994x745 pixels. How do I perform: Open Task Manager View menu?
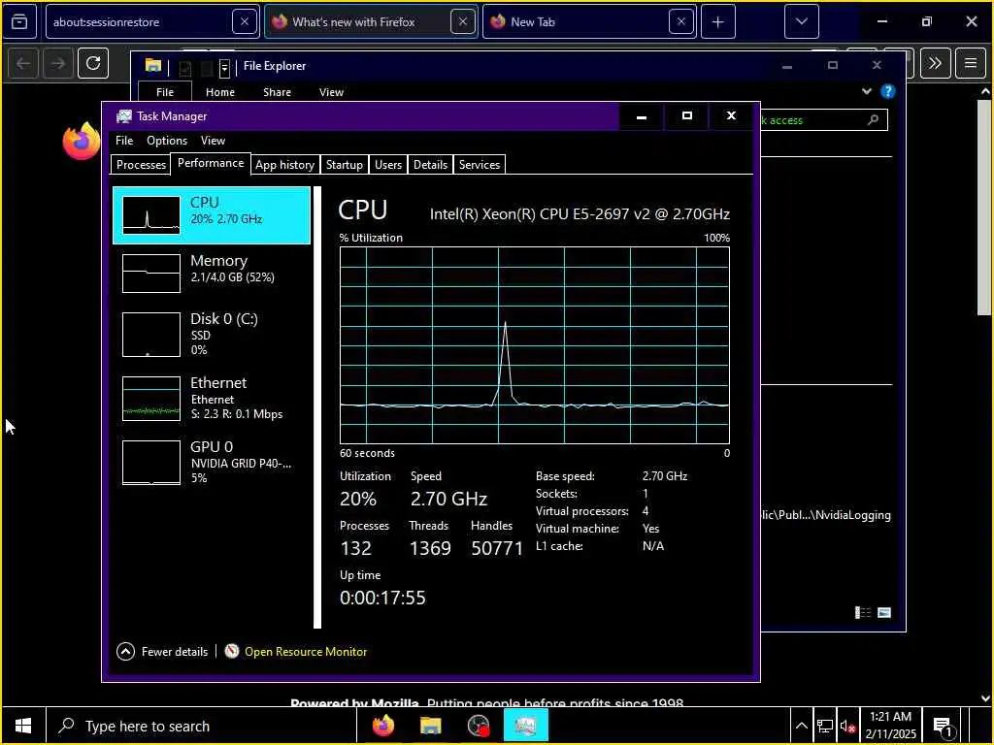click(213, 141)
